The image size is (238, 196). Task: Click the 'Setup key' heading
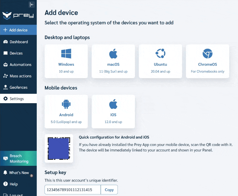[55, 173]
